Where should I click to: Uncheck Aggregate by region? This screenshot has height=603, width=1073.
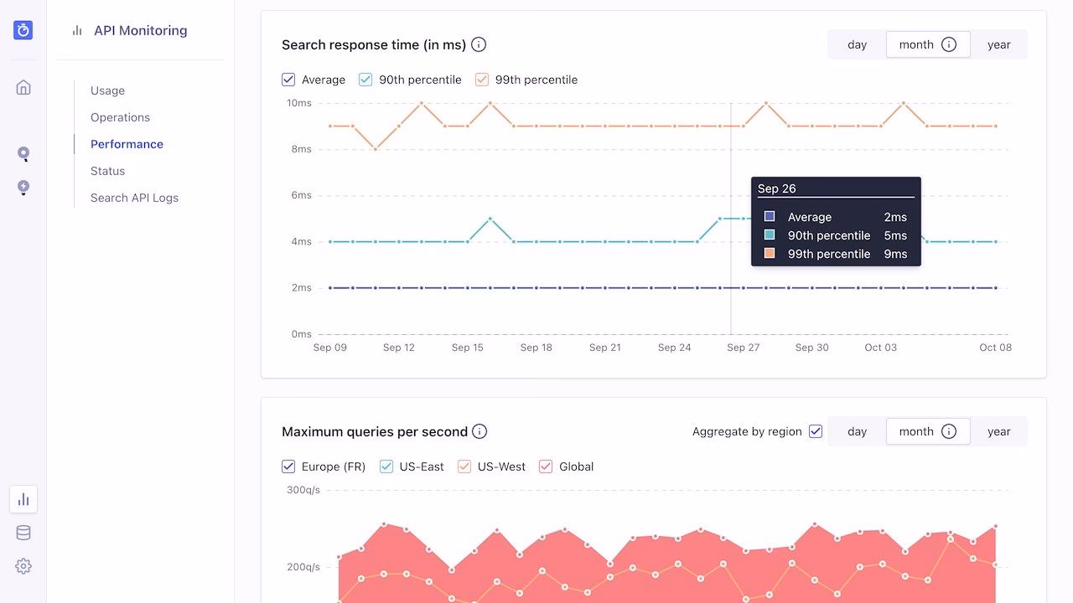[x=815, y=430]
